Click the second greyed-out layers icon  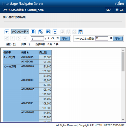pyautogui.click(x=69, y=32)
